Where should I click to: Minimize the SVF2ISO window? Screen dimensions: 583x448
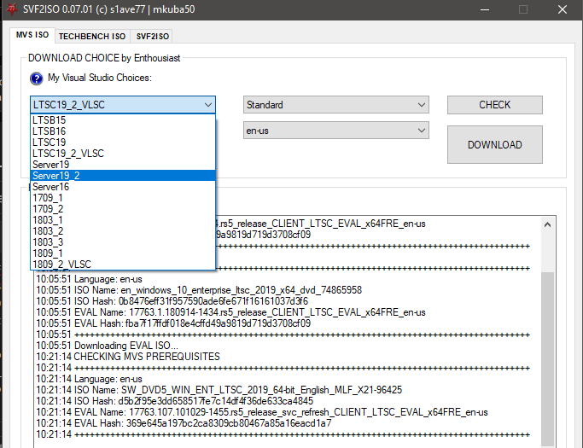point(485,9)
